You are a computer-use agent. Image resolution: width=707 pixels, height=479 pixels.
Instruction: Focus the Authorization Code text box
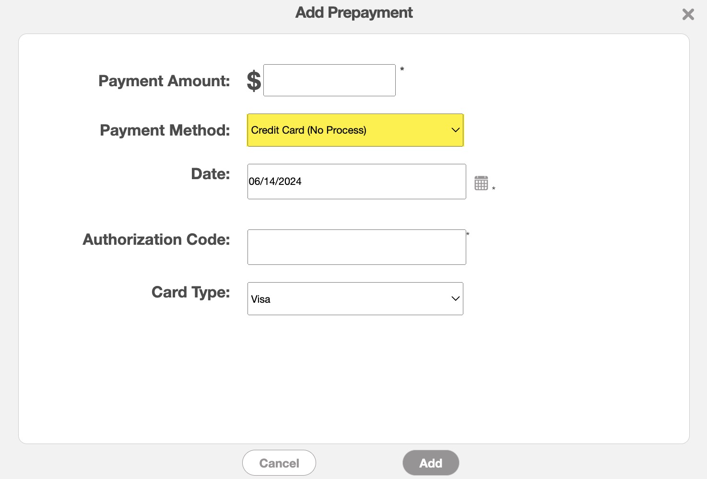coord(356,247)
